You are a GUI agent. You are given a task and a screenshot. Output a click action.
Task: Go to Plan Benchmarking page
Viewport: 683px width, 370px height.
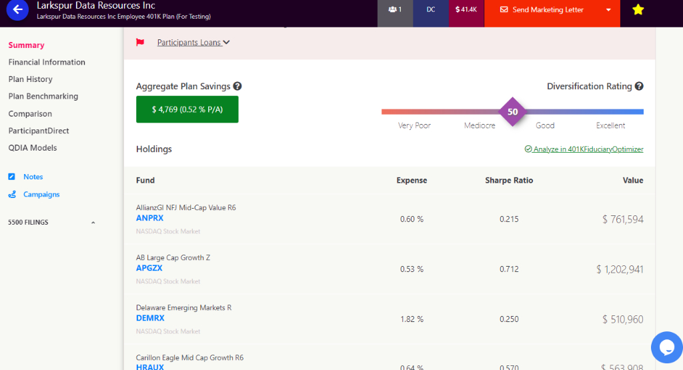[x=43, y=97]
